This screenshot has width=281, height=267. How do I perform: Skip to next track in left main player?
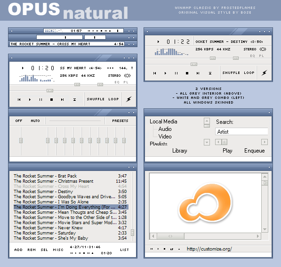pos(62,99)
